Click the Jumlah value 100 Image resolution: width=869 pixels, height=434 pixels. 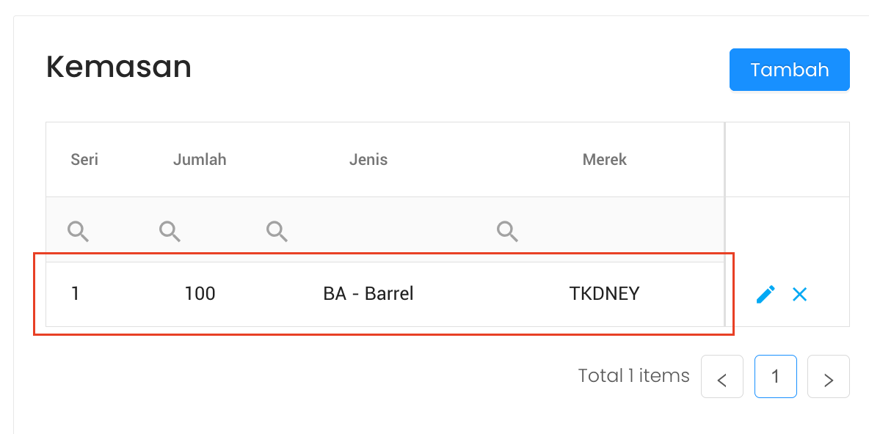tap(200, 294)
